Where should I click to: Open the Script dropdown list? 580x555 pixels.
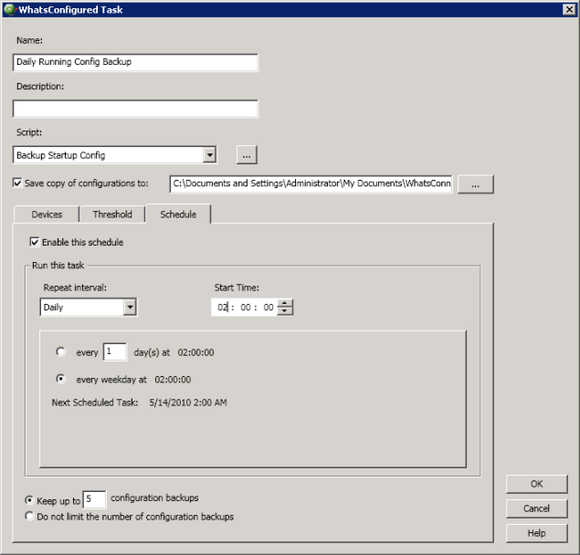[x=209, y=155]
